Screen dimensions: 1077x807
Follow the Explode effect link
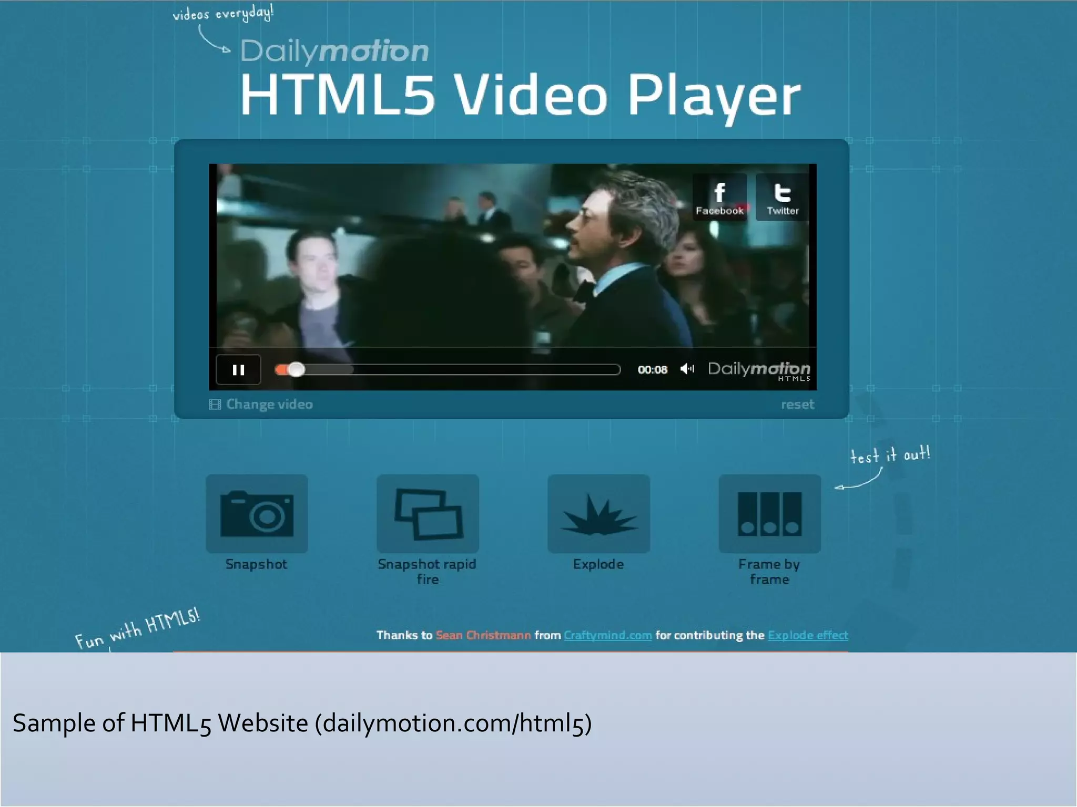(808, 635)
